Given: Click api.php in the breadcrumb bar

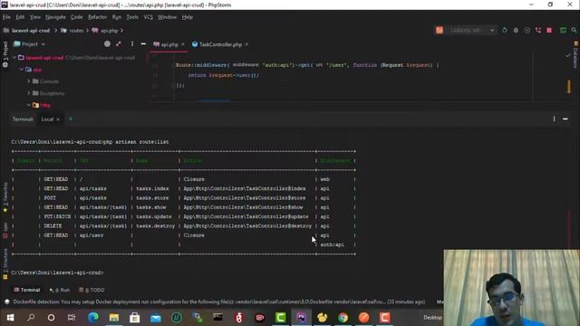Looking at the screenshot, I should (109, 30).
